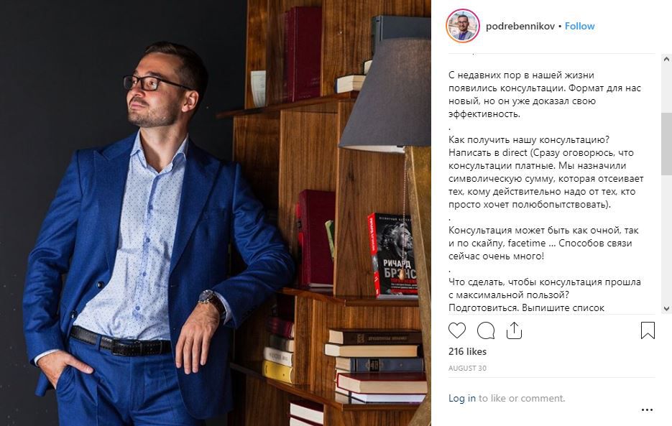Share the post using the share icon

point(514,330)
